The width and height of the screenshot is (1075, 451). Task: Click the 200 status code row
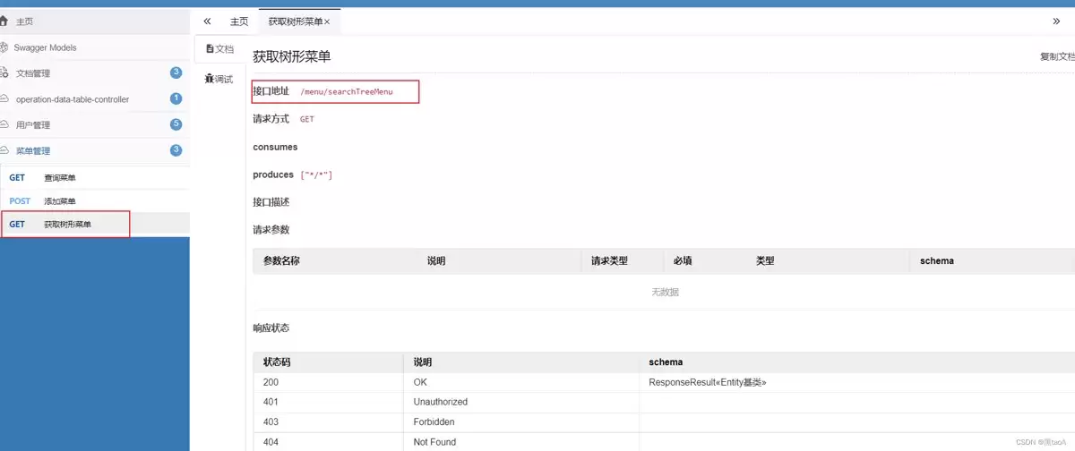(664, 382)
